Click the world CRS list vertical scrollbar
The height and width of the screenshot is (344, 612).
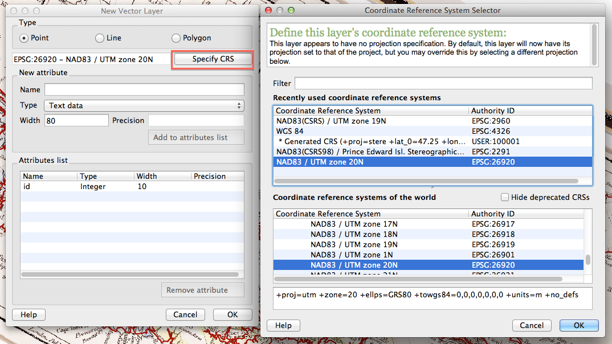pyautogui.click(x=588, y=245)
